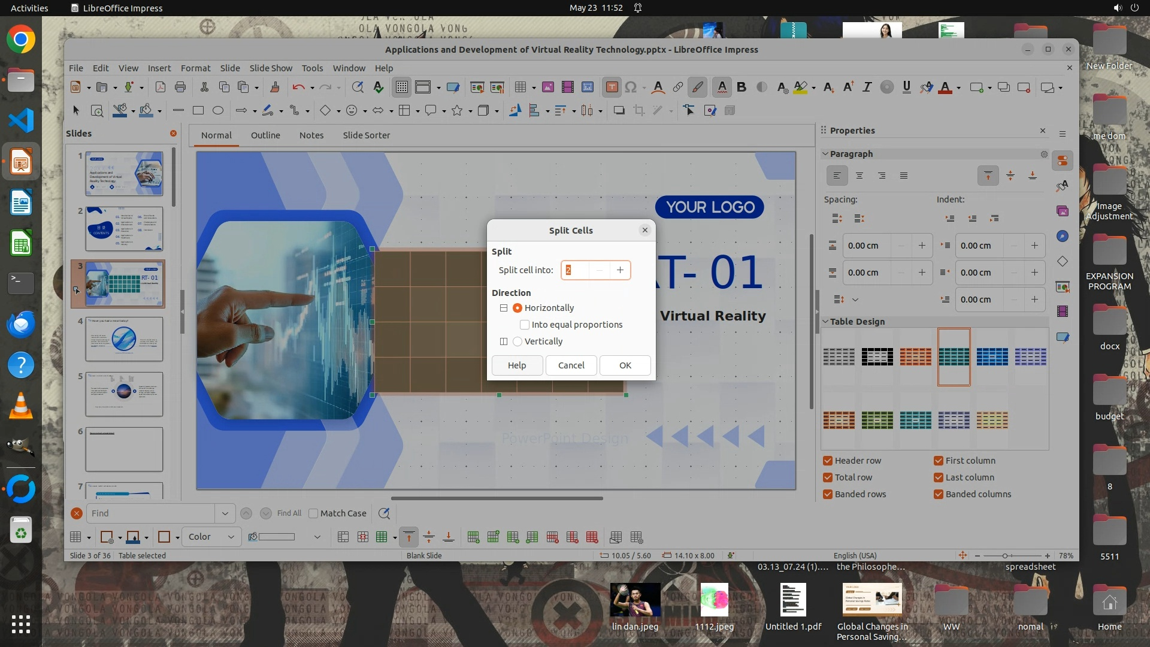1150x647 pixels.
Task: Click the Underline toolbar icon
Action: pyautogui.click(x=906, y=87)
